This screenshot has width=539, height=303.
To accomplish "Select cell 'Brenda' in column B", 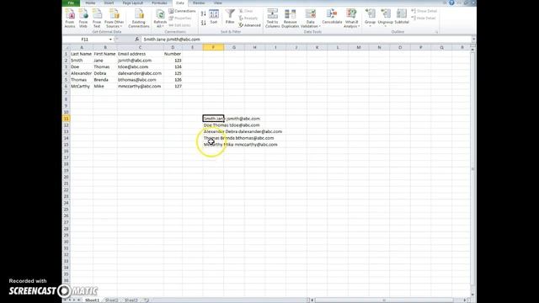I will click(104, 80).
